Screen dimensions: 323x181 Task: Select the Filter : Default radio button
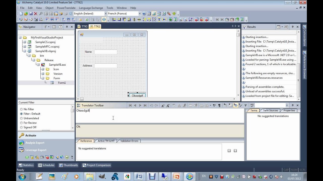[x=21, y=114]
